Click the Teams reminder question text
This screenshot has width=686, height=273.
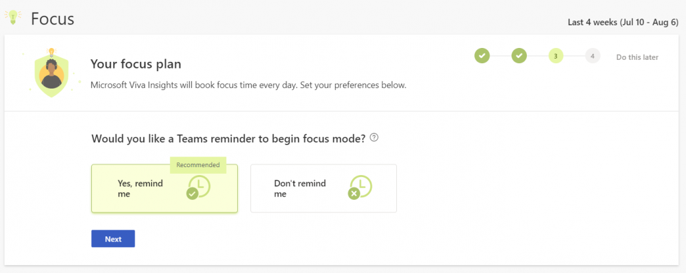pos(228,138)
